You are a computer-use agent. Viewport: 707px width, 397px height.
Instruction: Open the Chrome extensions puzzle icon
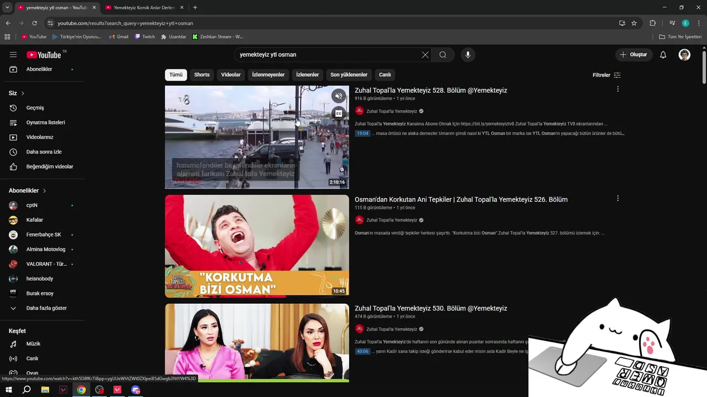(652, 23)
